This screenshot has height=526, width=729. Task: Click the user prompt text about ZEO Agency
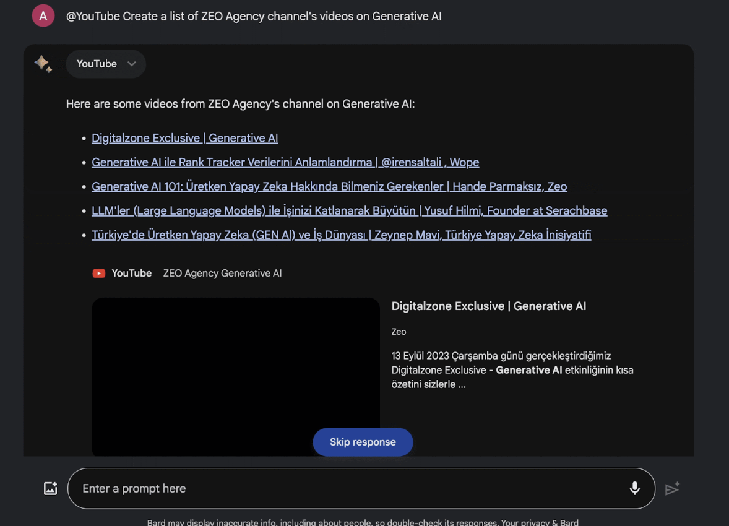(254, 16)
